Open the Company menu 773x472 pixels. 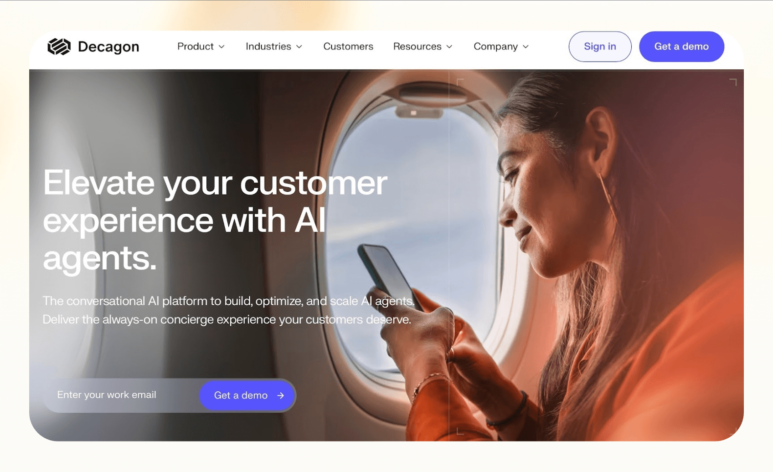(x=501, y=46)
